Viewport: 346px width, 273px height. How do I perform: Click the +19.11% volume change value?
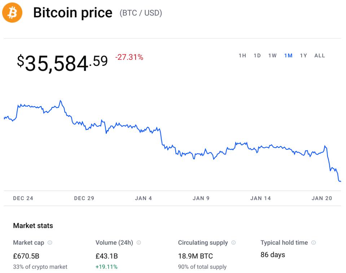click(106, 267)
